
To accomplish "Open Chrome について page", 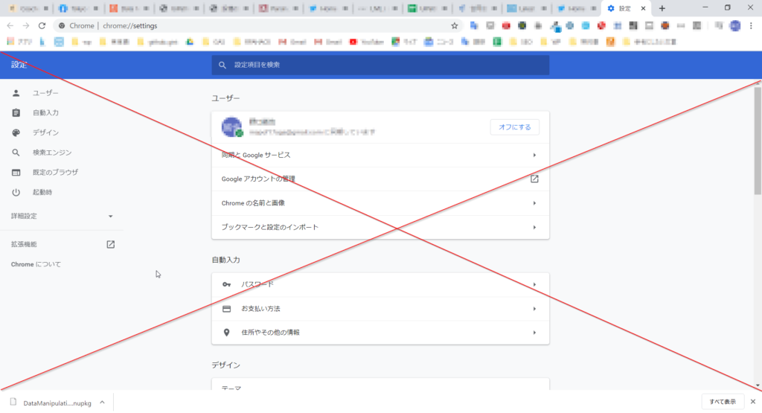I will coord(36,264).
